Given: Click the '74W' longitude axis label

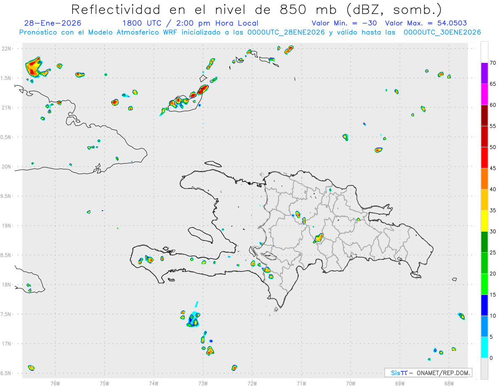Looking at the screenshot, I should click(154, 383).
